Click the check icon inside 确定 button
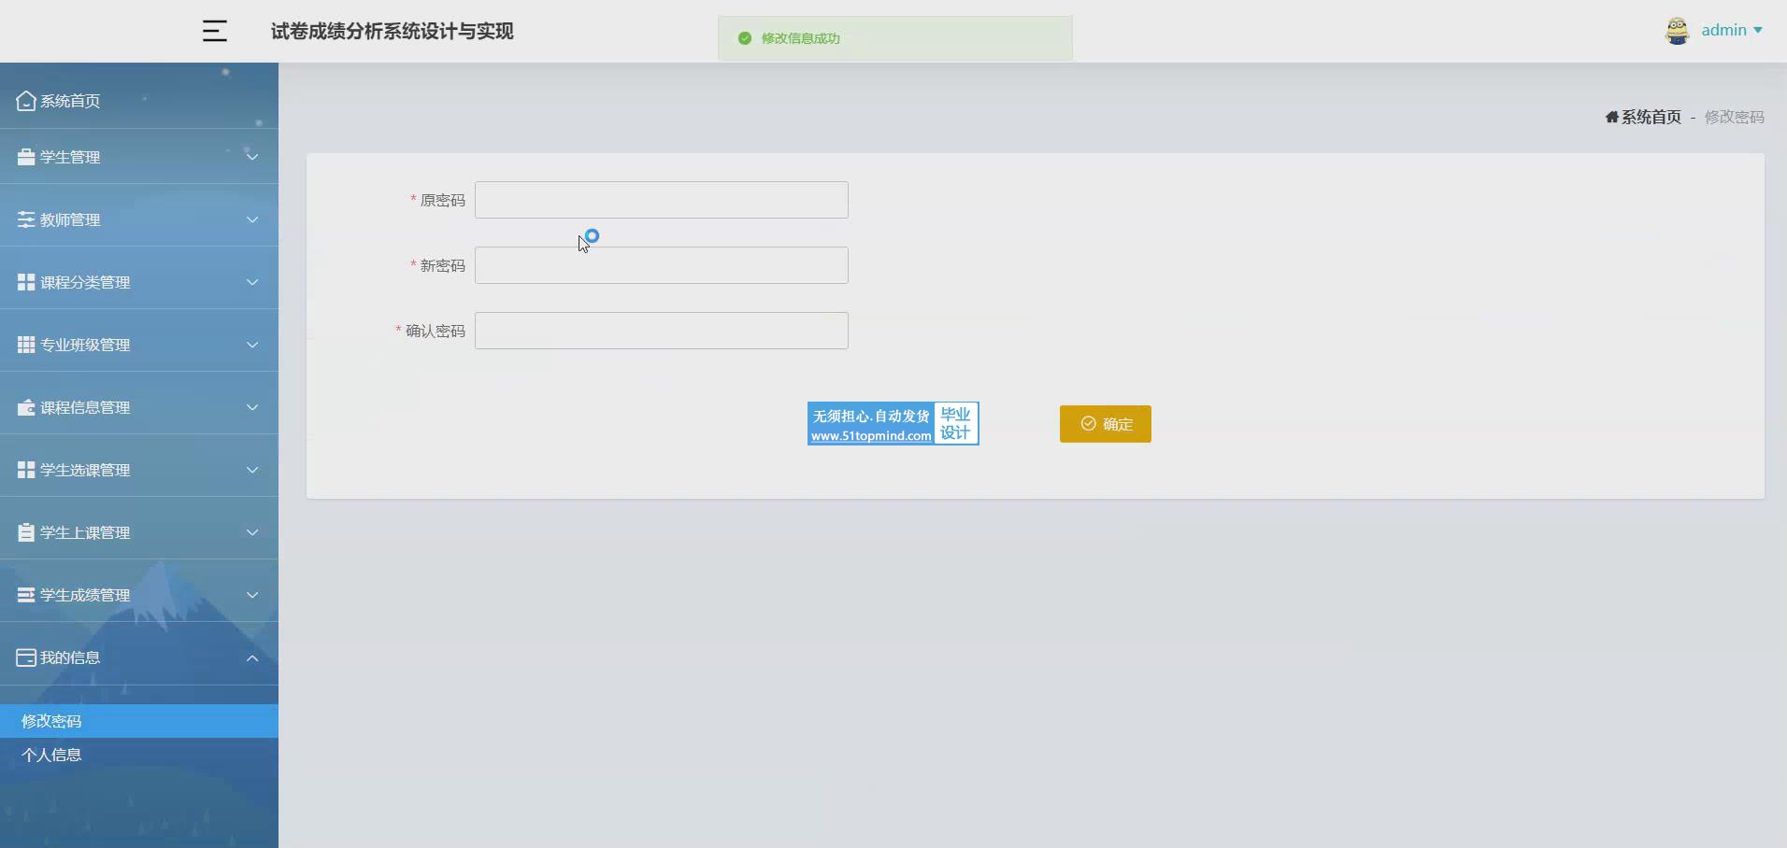This screenshot has height=848, width=1787. click(x=1088, y=424)
